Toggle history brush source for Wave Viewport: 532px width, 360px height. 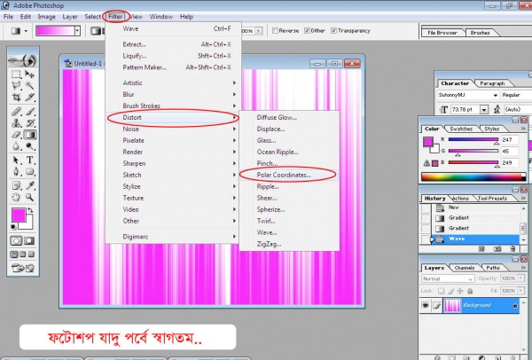[x=426, y=239]
